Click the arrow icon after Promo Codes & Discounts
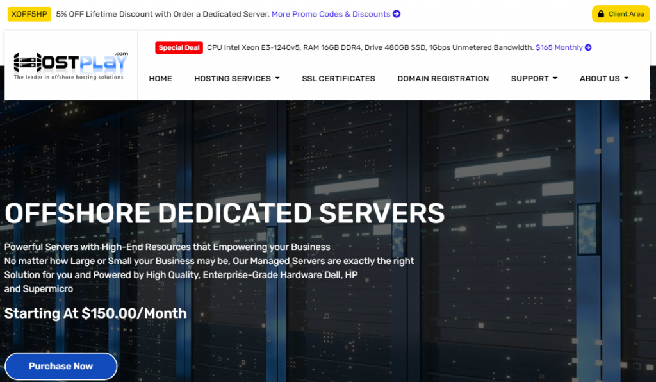Viewport: 656px width, 382px height. coord(397,14)
